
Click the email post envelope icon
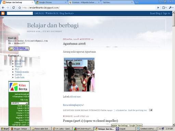(x=151, y=110)
